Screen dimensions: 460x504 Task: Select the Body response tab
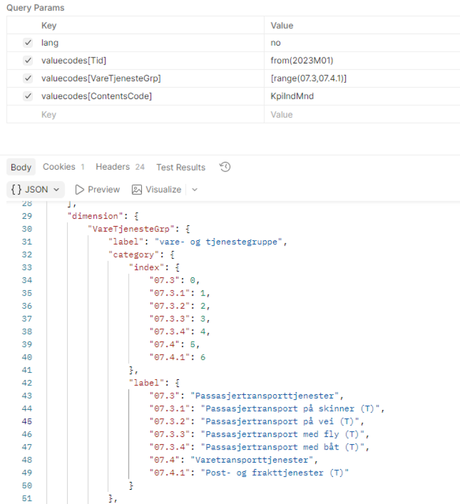point(21,167)
